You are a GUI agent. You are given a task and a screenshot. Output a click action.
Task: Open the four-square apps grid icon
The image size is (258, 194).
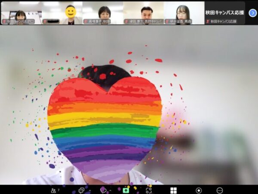click(173, 190)
